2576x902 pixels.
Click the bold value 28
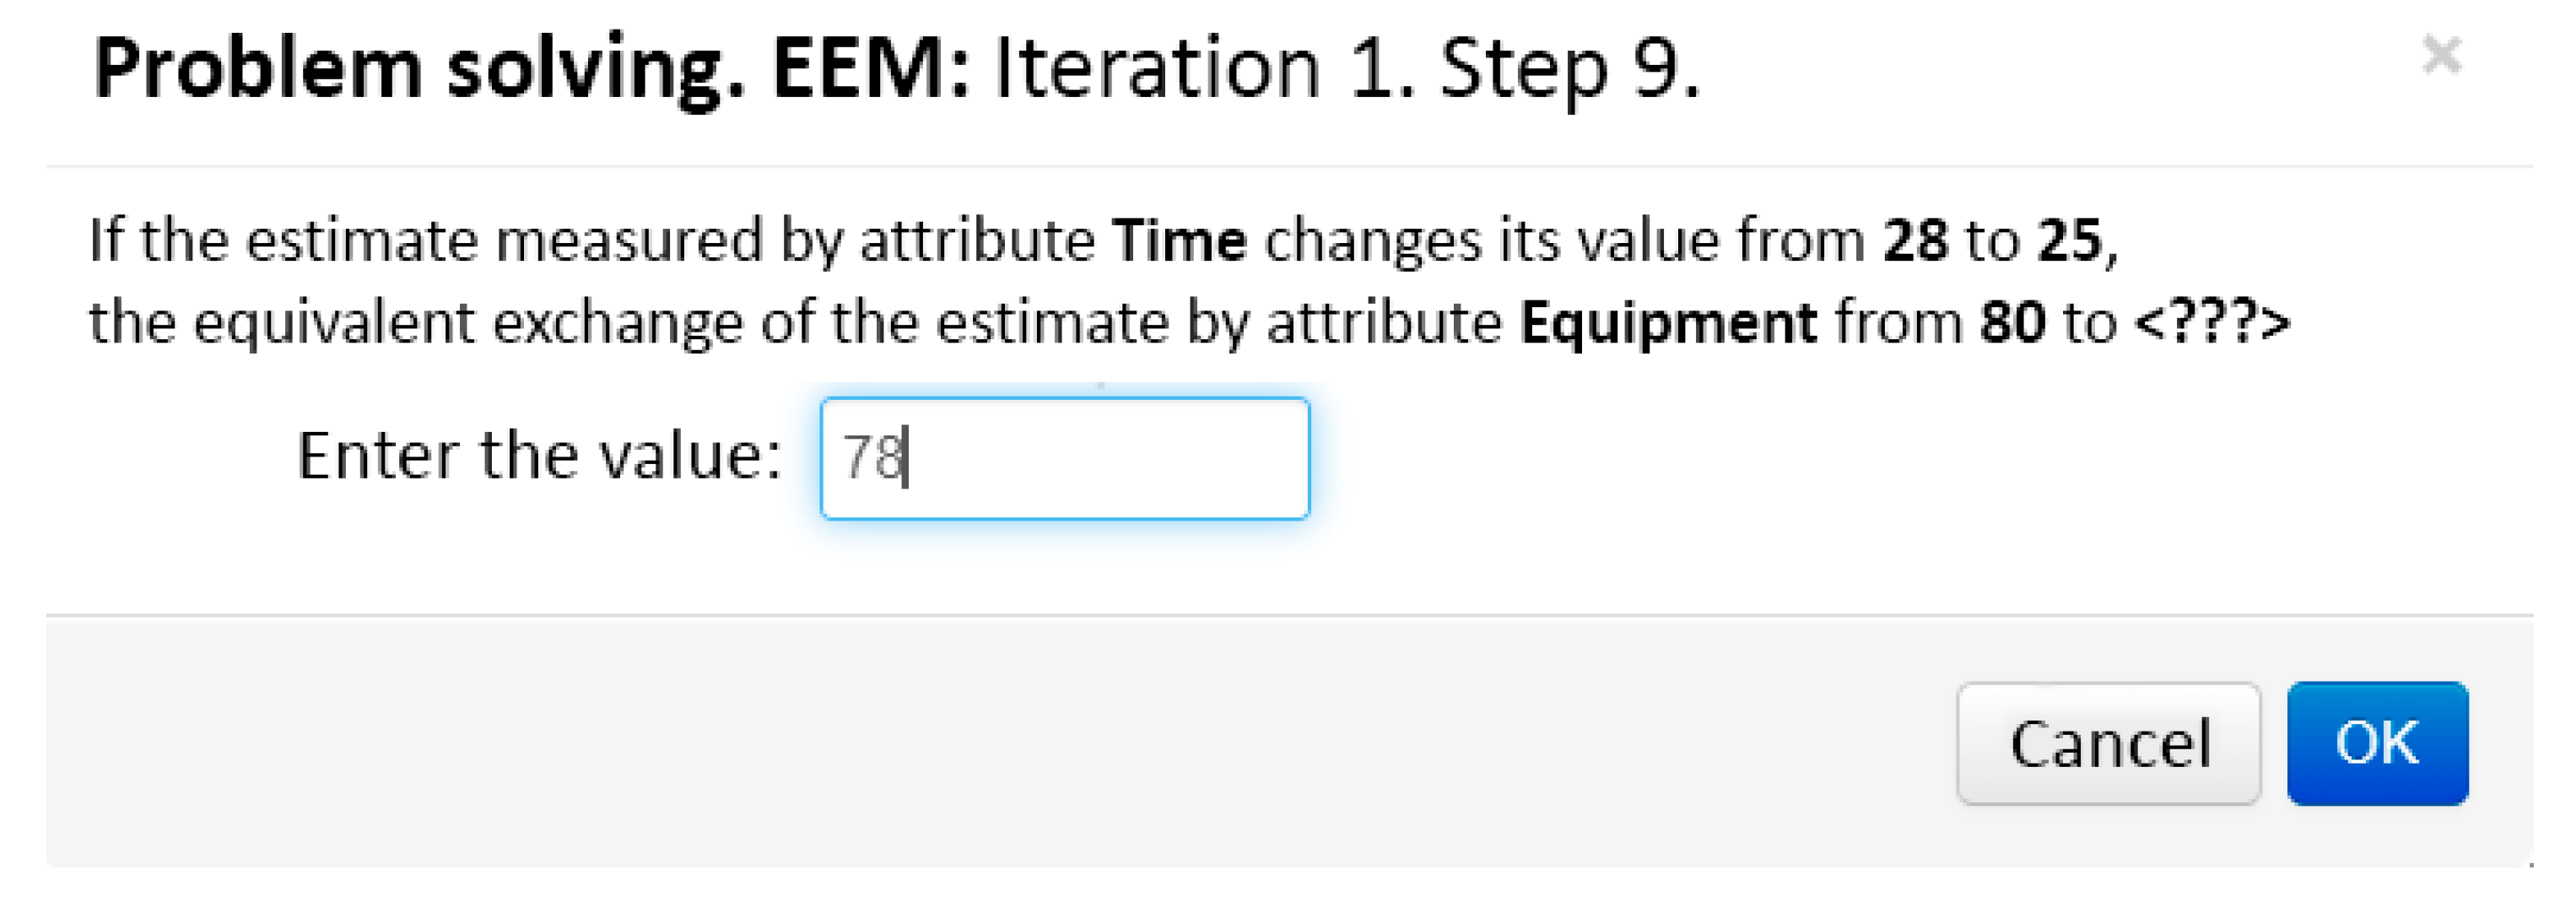pyautogui.click(x=1915, y=241)
